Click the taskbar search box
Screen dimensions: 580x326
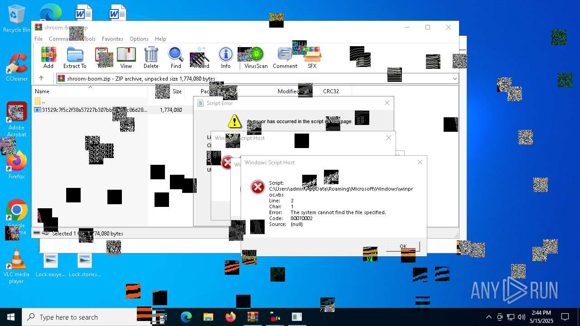(x=79, y=317)
